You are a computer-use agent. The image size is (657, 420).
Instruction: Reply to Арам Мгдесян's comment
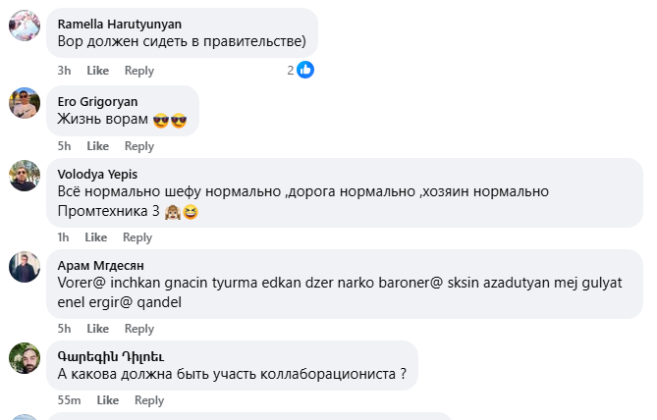point(139,329)
